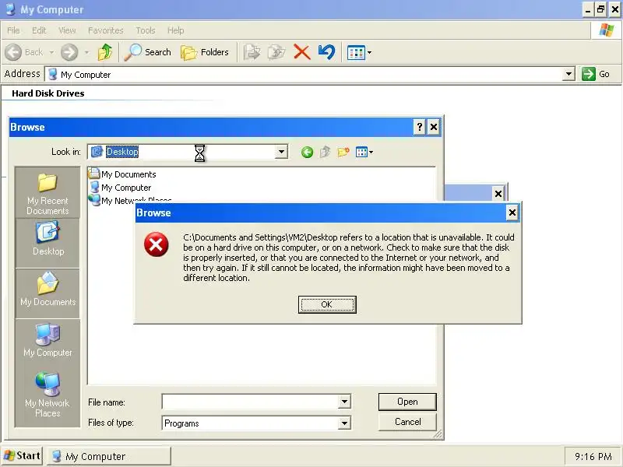Open the View menu

tap(67, 30)
